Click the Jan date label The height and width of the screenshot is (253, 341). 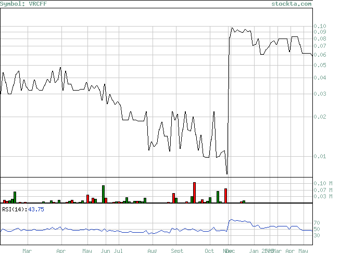coord(254,251)
